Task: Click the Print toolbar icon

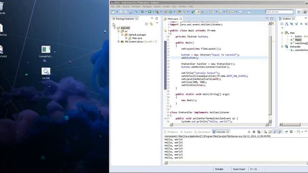Action: (x=130, y=12)
